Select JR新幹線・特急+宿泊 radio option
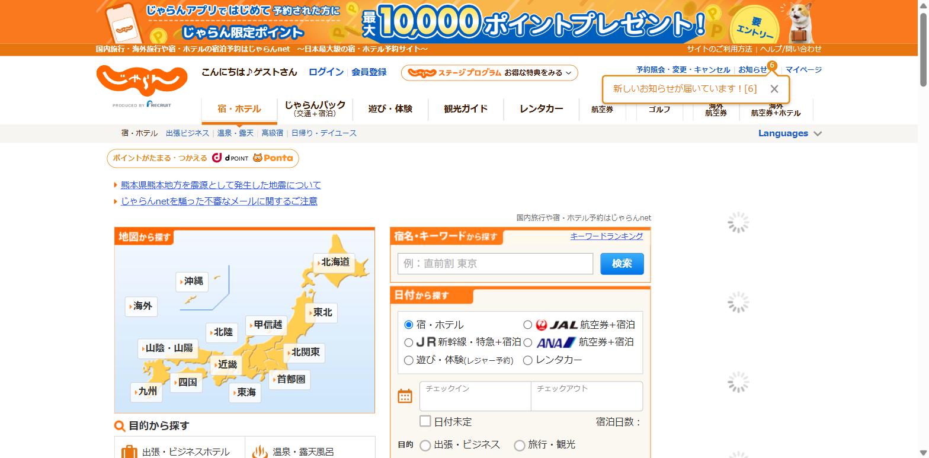 point(408,342)
